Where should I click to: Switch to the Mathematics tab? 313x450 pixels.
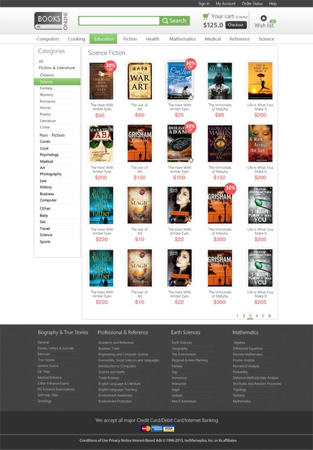point(182,39)
